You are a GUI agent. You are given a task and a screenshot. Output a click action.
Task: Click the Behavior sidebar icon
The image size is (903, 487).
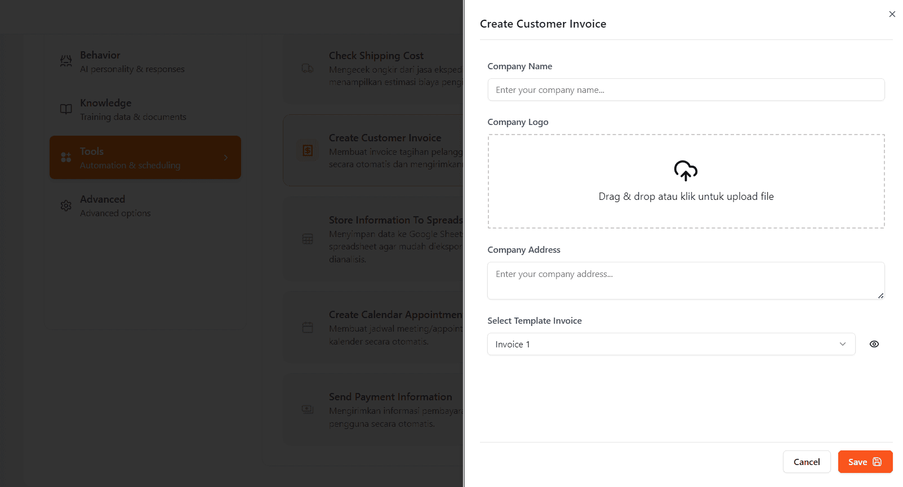click(x=66, y=61)
